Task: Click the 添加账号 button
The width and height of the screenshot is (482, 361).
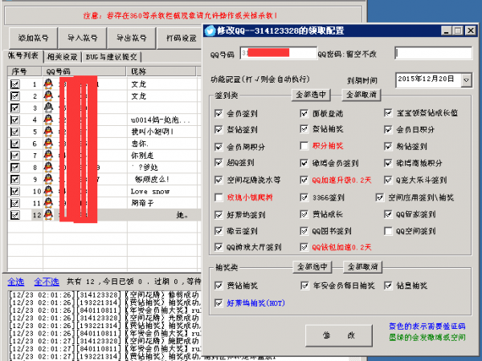Action: [x=33, y=38]
